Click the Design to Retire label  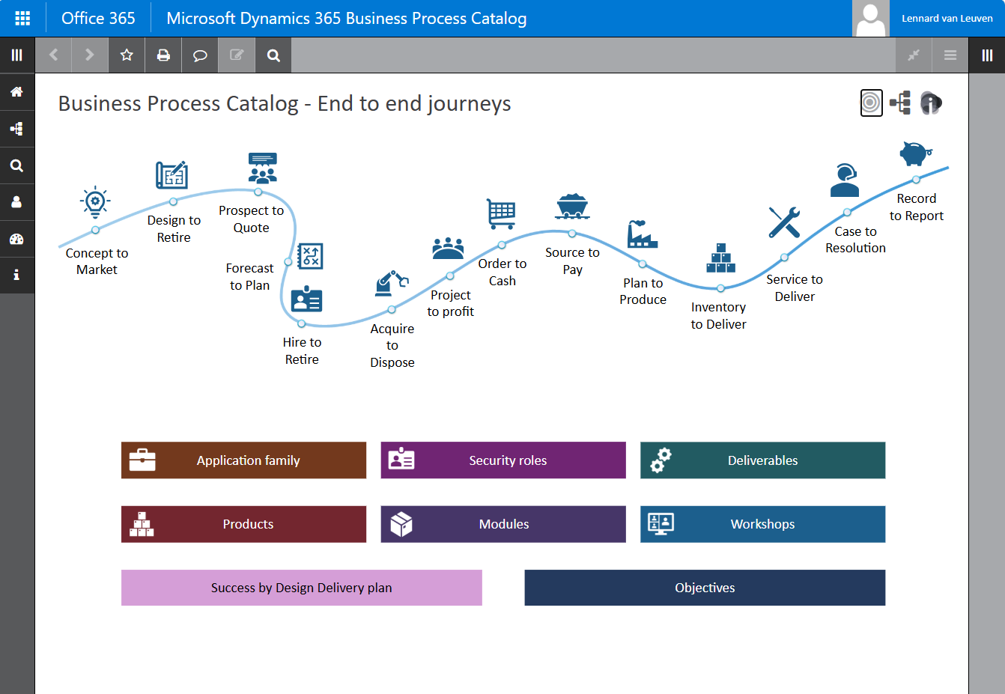click(x=174, y=228)
